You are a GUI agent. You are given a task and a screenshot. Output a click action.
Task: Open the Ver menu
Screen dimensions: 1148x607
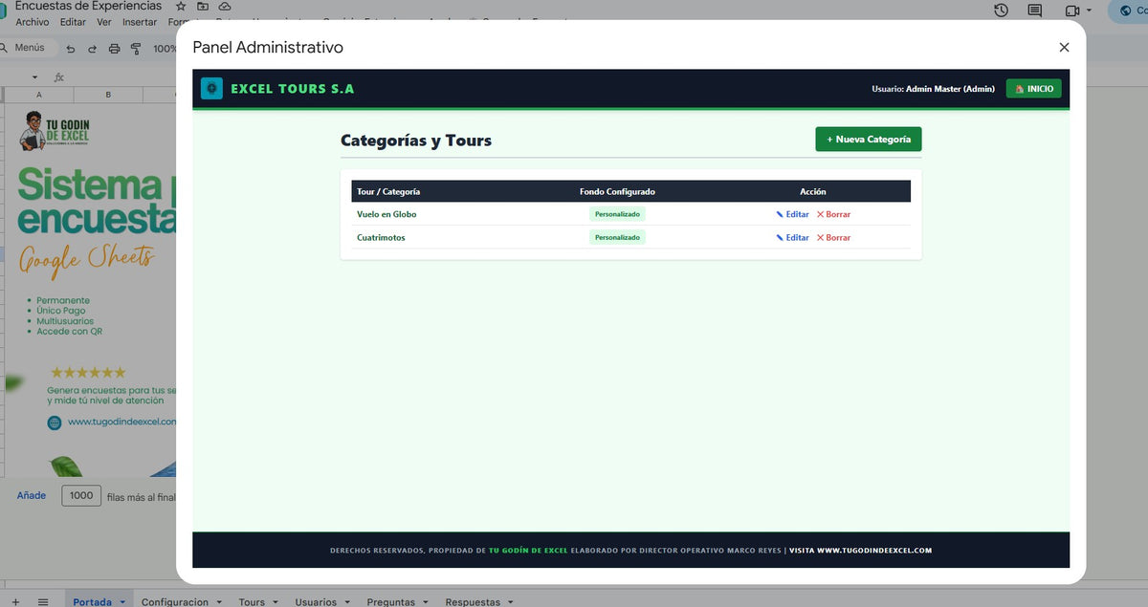(104, 22)
